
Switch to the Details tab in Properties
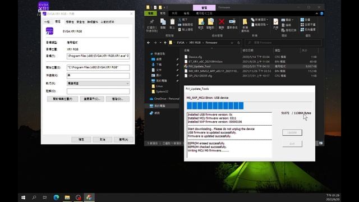93,22
